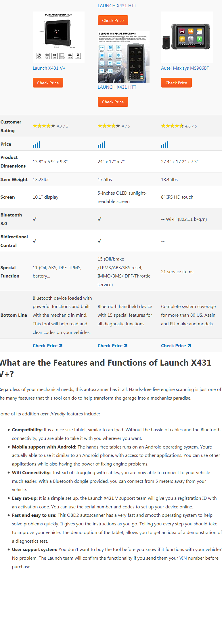Click the price bars icon for Launch X431 V+
This screenshot has height=627, width=224.
[x=37, y=145]
